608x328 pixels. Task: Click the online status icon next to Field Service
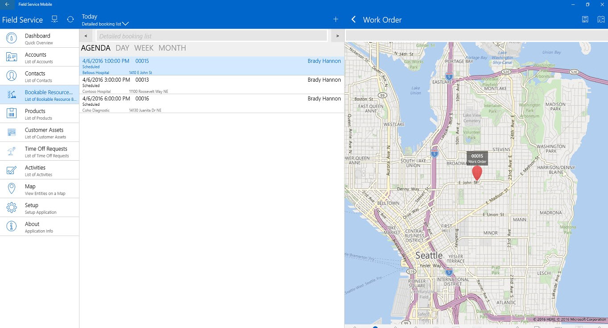coord(54,19)
